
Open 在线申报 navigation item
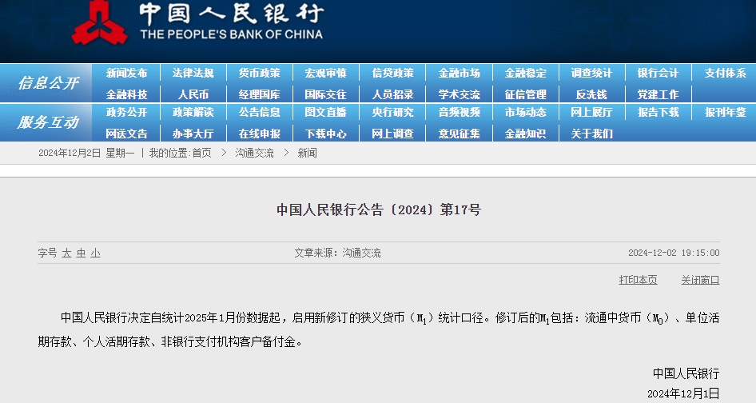[x=260, y=134]
